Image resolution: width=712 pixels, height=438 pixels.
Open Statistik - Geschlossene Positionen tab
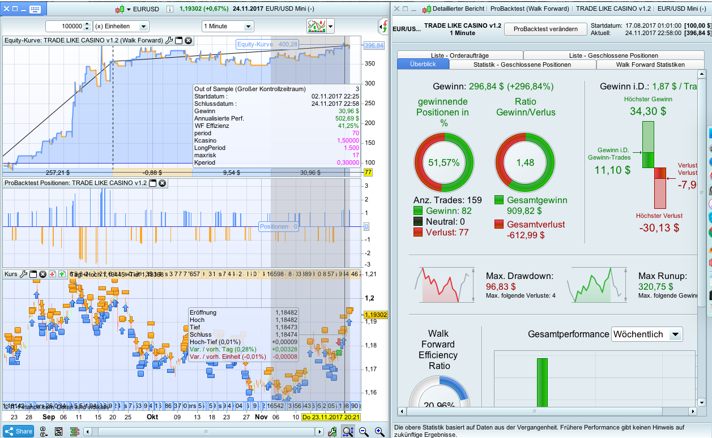[x=522, y=65]
